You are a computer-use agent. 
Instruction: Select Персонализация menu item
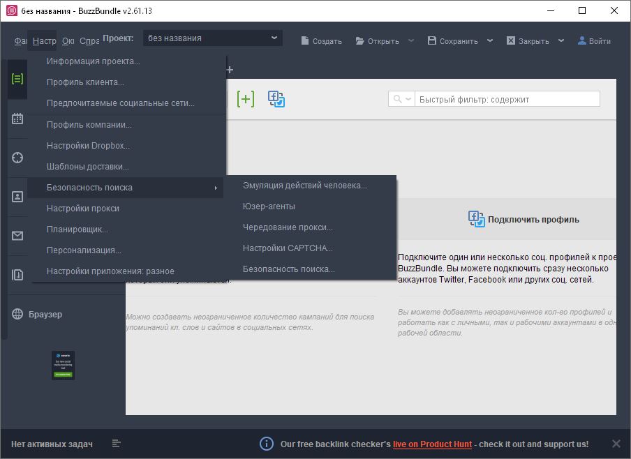[127, 250]
